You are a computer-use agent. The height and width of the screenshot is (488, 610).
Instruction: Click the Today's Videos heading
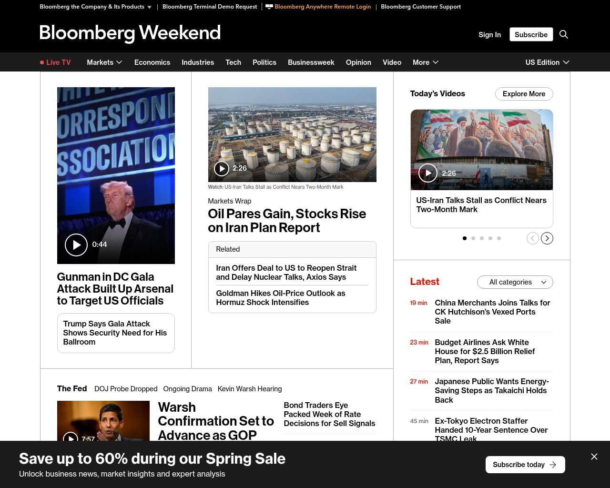click(x=437, y=93)
